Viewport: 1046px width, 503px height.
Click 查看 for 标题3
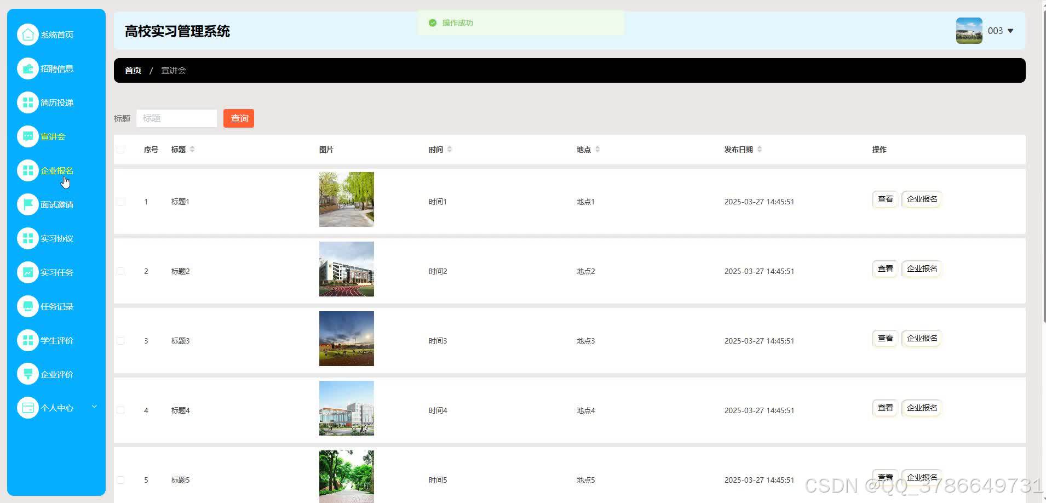coord(885,339)
